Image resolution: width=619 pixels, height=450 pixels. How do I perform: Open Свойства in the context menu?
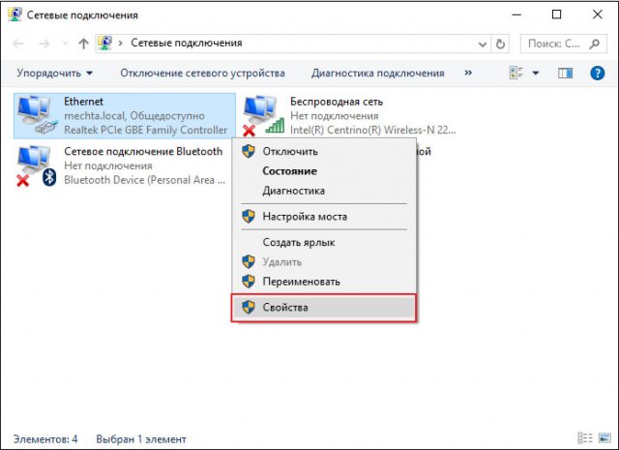323,308
